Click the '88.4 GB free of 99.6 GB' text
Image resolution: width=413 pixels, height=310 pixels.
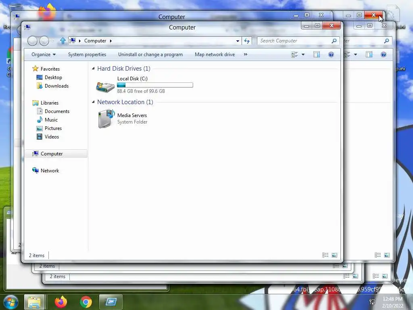point(141,91)
